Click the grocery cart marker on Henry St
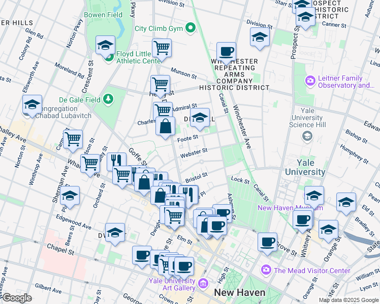 [160, 85]
